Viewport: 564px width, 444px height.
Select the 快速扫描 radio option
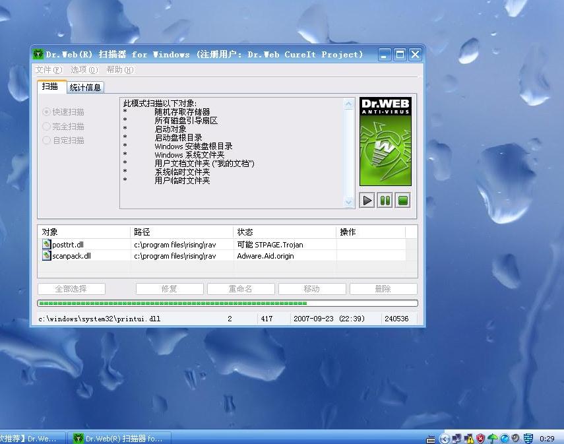47,112
